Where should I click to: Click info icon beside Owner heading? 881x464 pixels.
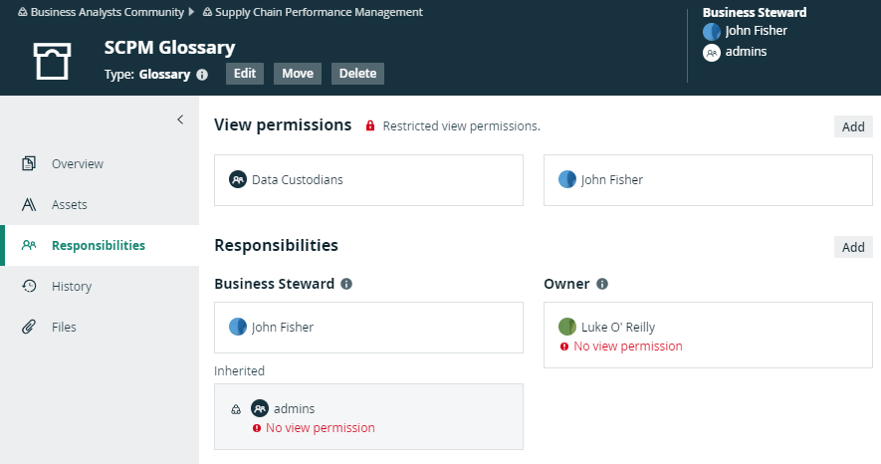pyautogui.click(x=603, y=284)
